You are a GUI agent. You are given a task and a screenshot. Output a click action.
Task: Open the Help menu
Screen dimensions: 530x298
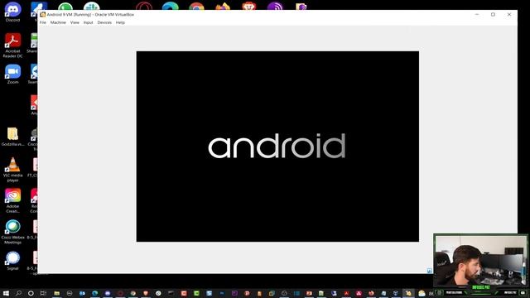click(120, 22)
